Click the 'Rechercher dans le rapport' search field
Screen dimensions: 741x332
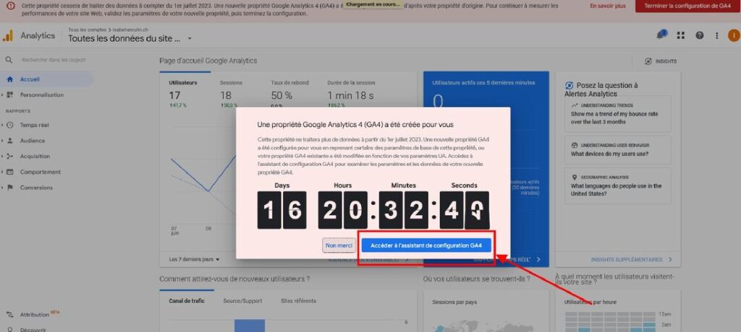(54, 61)
